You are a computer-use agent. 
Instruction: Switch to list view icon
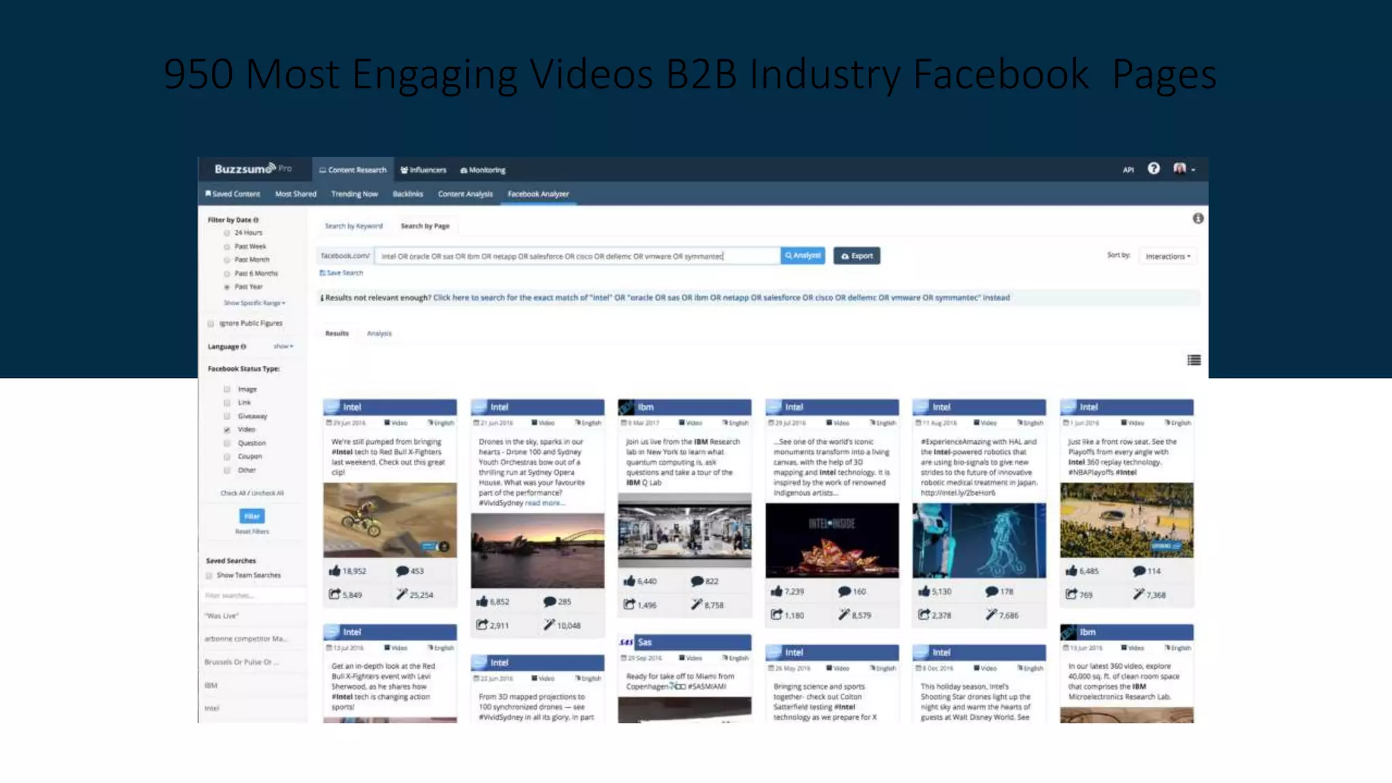[x=1194, y=360]
